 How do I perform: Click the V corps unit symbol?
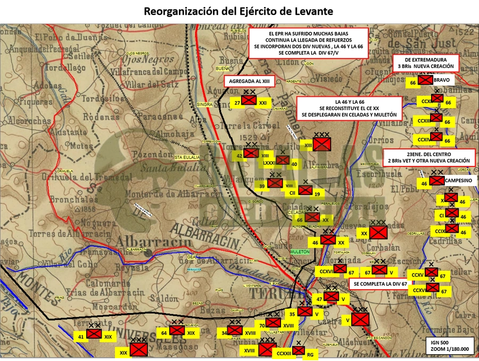tap(360, 320)
